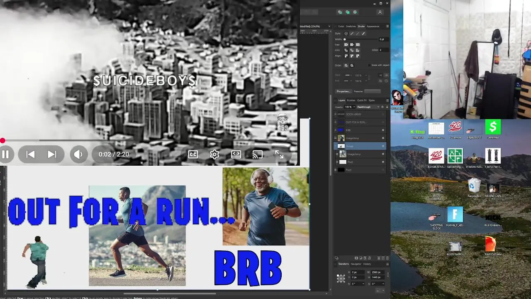This screenshot has height=299, width=531.
Task: Click the edit all layers icon
Action: coord(337,258)
